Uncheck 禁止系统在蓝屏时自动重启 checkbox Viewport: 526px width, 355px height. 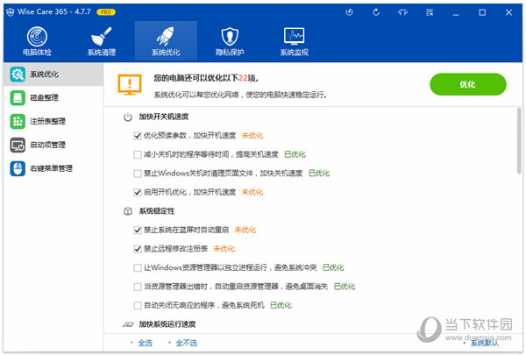coord(138,231)
